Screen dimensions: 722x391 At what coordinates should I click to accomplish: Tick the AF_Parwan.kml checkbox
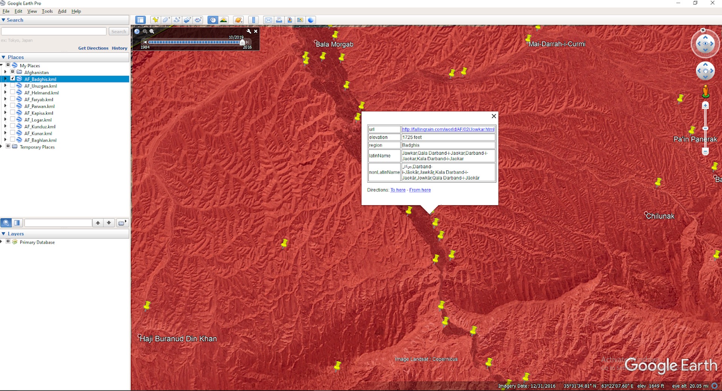click(12, 106)
